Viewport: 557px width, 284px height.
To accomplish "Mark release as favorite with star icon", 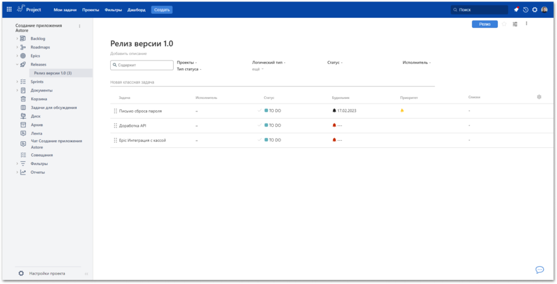I will pos(504,24).
